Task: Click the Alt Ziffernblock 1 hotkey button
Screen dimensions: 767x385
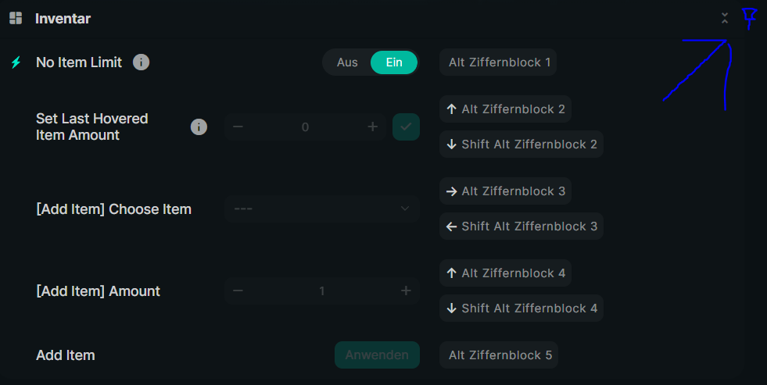Action: pos(498,62)
